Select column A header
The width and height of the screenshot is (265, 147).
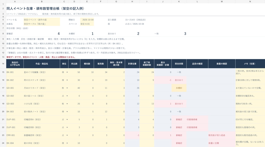click(x=15, y=2)
